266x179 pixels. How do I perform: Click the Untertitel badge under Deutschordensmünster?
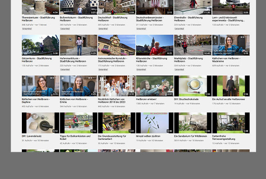(141, 29)
